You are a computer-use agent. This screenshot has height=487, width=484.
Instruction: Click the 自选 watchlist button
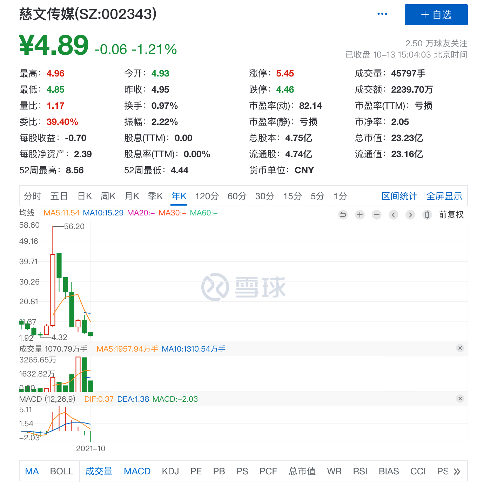(436, 15)
